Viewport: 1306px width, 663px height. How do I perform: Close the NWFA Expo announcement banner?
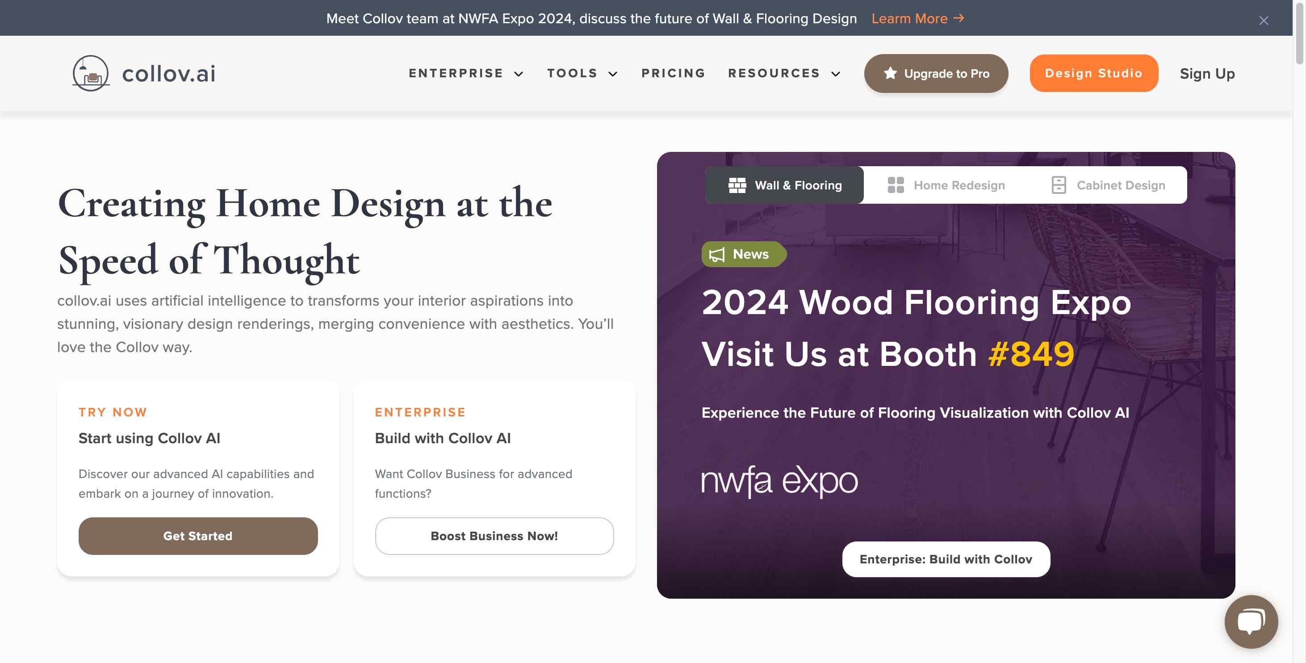click(1264, 20)
